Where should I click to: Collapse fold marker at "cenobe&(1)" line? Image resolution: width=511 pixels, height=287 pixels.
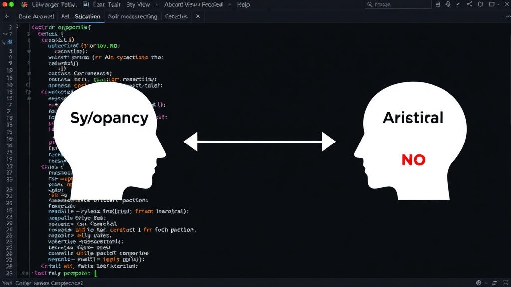pos(29,40)
